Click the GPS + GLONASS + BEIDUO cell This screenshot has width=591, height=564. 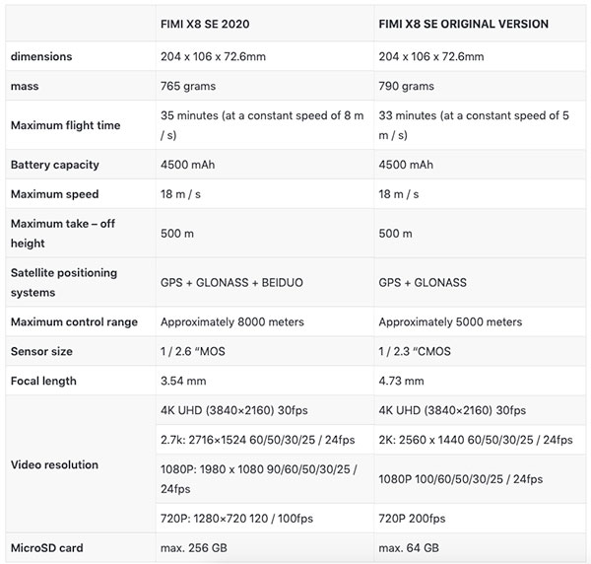231,282
